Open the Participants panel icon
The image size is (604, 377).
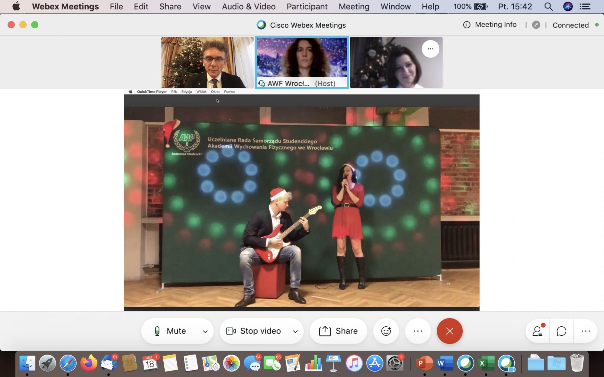coord(538,331)
